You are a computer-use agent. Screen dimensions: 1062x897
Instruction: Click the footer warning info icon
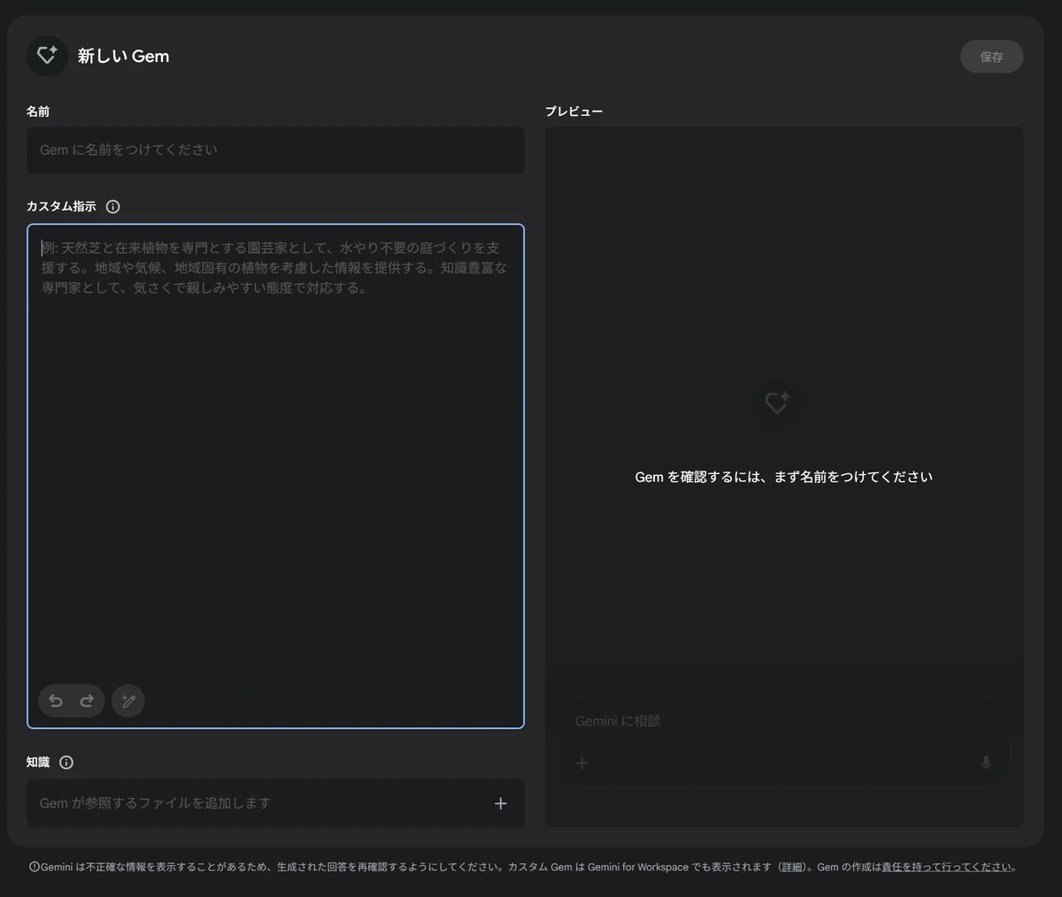point(35,867)
